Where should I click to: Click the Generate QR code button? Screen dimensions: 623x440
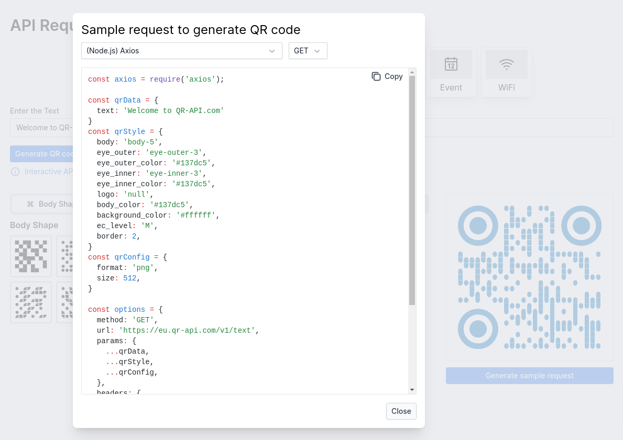tap(42, 154)
